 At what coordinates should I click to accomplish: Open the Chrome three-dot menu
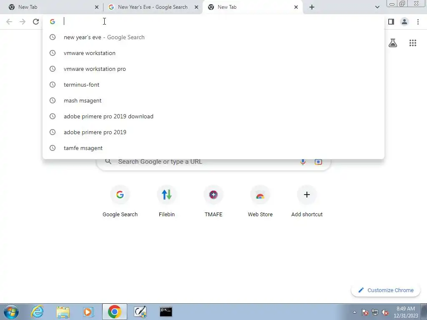coord(418,22)
